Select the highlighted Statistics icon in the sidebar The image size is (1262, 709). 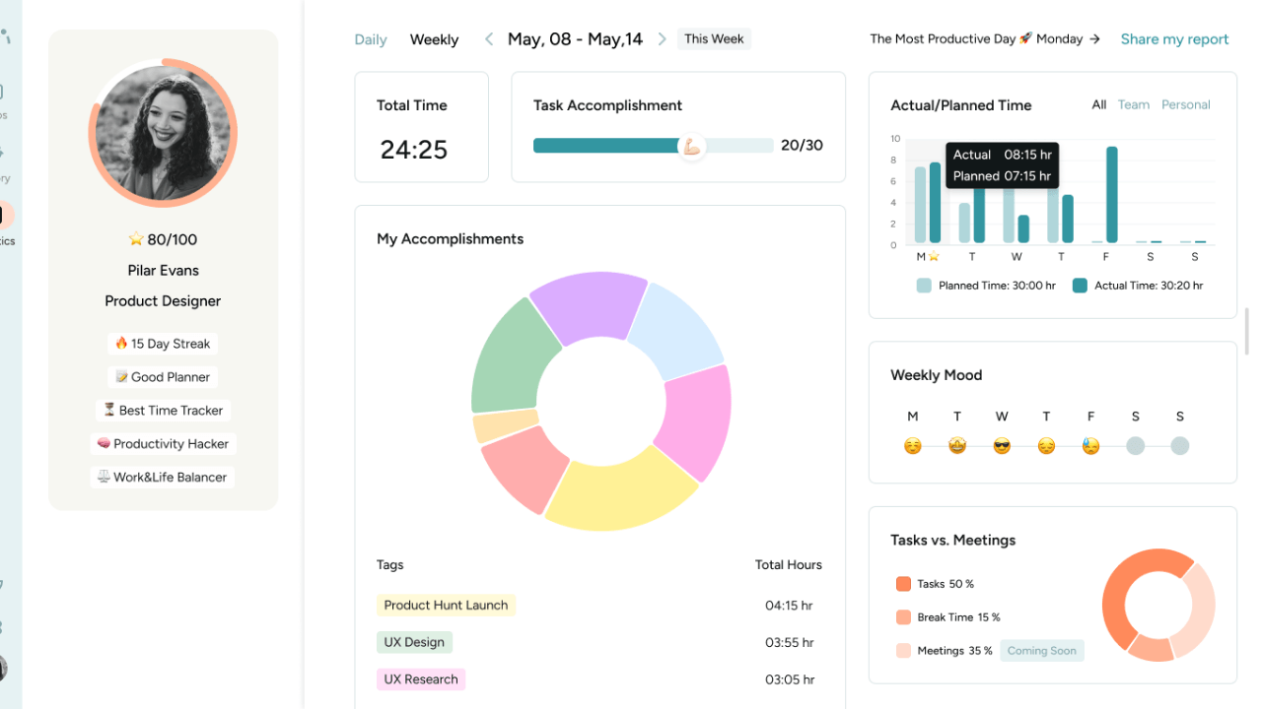[3, 215]
